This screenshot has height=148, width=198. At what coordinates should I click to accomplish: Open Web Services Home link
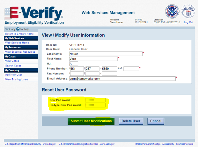click(x=17, y=43)
